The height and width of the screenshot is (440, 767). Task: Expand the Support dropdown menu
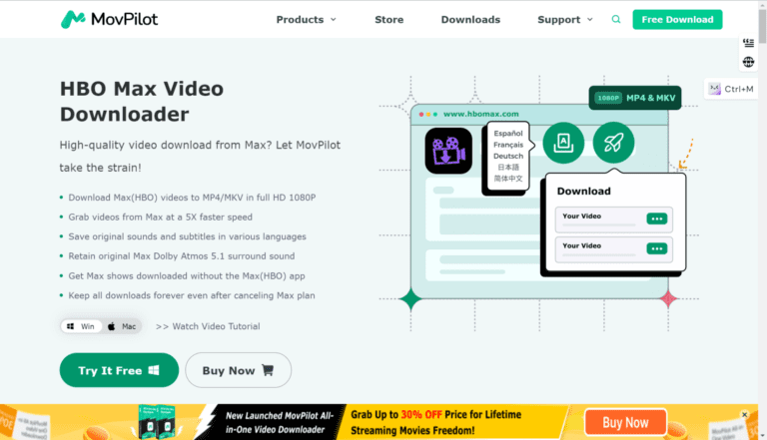565,20
